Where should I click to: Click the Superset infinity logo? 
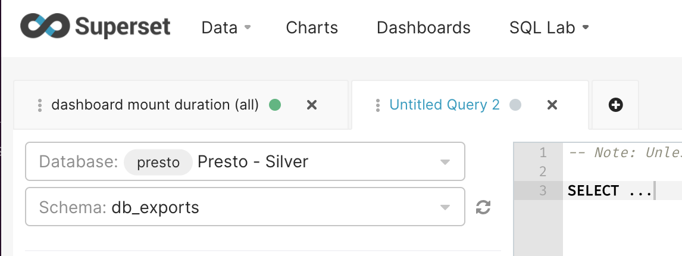click(x=46, y=27)
